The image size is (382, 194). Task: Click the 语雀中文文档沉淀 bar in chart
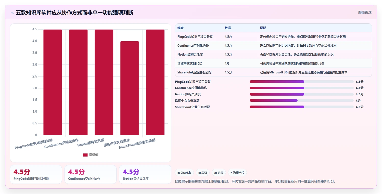pos(130,88)
